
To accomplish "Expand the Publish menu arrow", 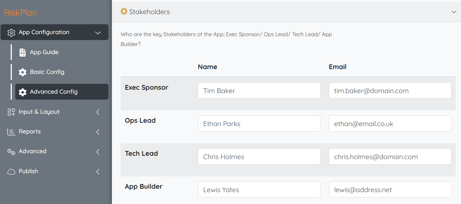I will [98, 172].
